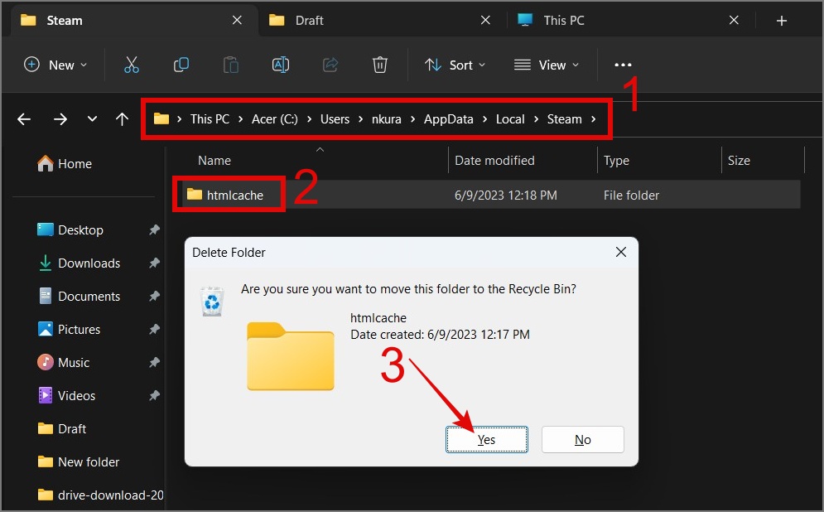Select AppData in the address path
This screenshot has width=824, height=512.
[x=448, y=119]
